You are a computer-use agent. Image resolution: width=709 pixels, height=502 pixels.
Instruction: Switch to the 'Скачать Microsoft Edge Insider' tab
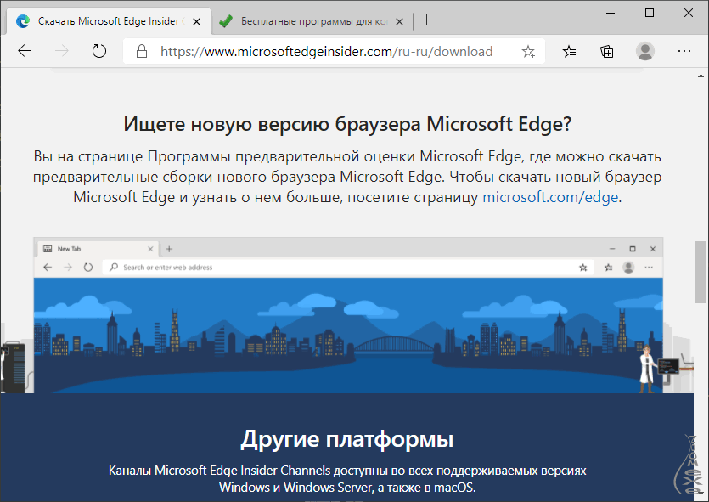pos(109,21)
